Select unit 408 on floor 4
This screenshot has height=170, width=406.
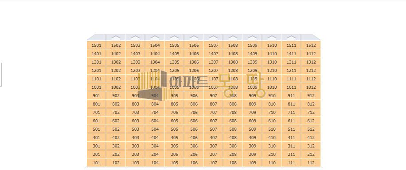233,137
